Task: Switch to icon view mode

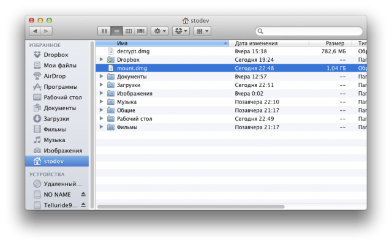Action: pos(104,31)
